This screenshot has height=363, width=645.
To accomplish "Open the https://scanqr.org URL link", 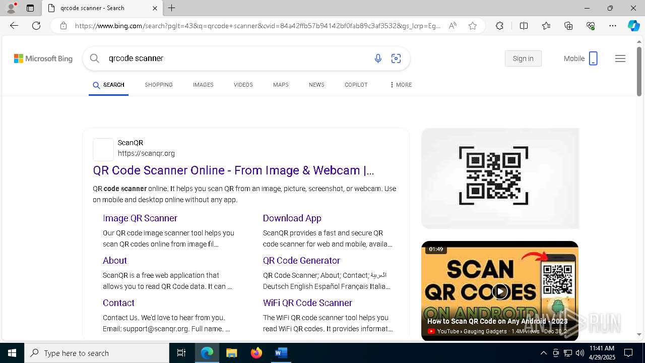I will pyautogui.click(x=146, y=153).
